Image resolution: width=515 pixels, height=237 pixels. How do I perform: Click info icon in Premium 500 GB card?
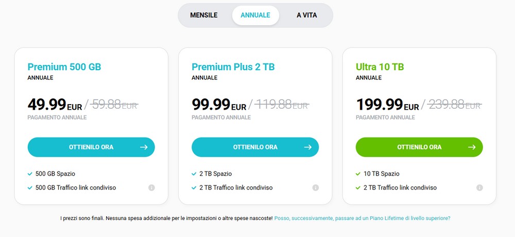pyautogui.click(x=151, y=188)
